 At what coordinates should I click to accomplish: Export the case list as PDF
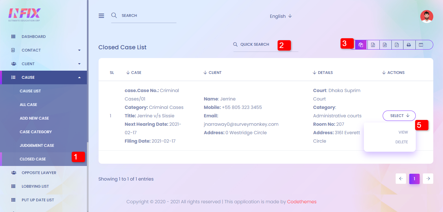pos(397,45)
